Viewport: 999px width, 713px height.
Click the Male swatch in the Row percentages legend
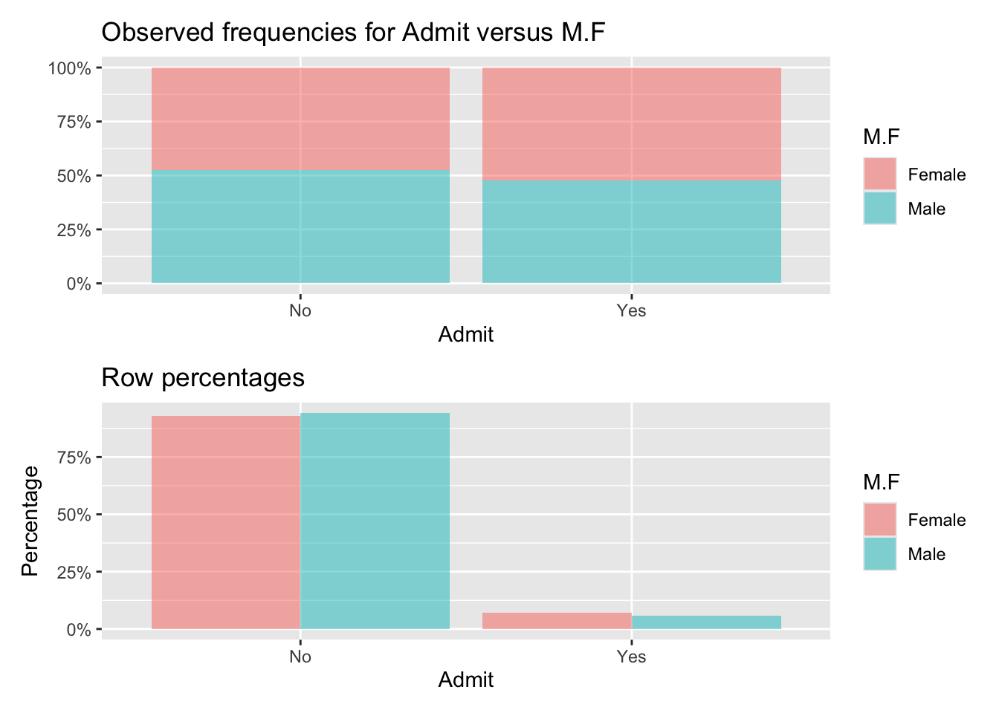coord(879,554)
